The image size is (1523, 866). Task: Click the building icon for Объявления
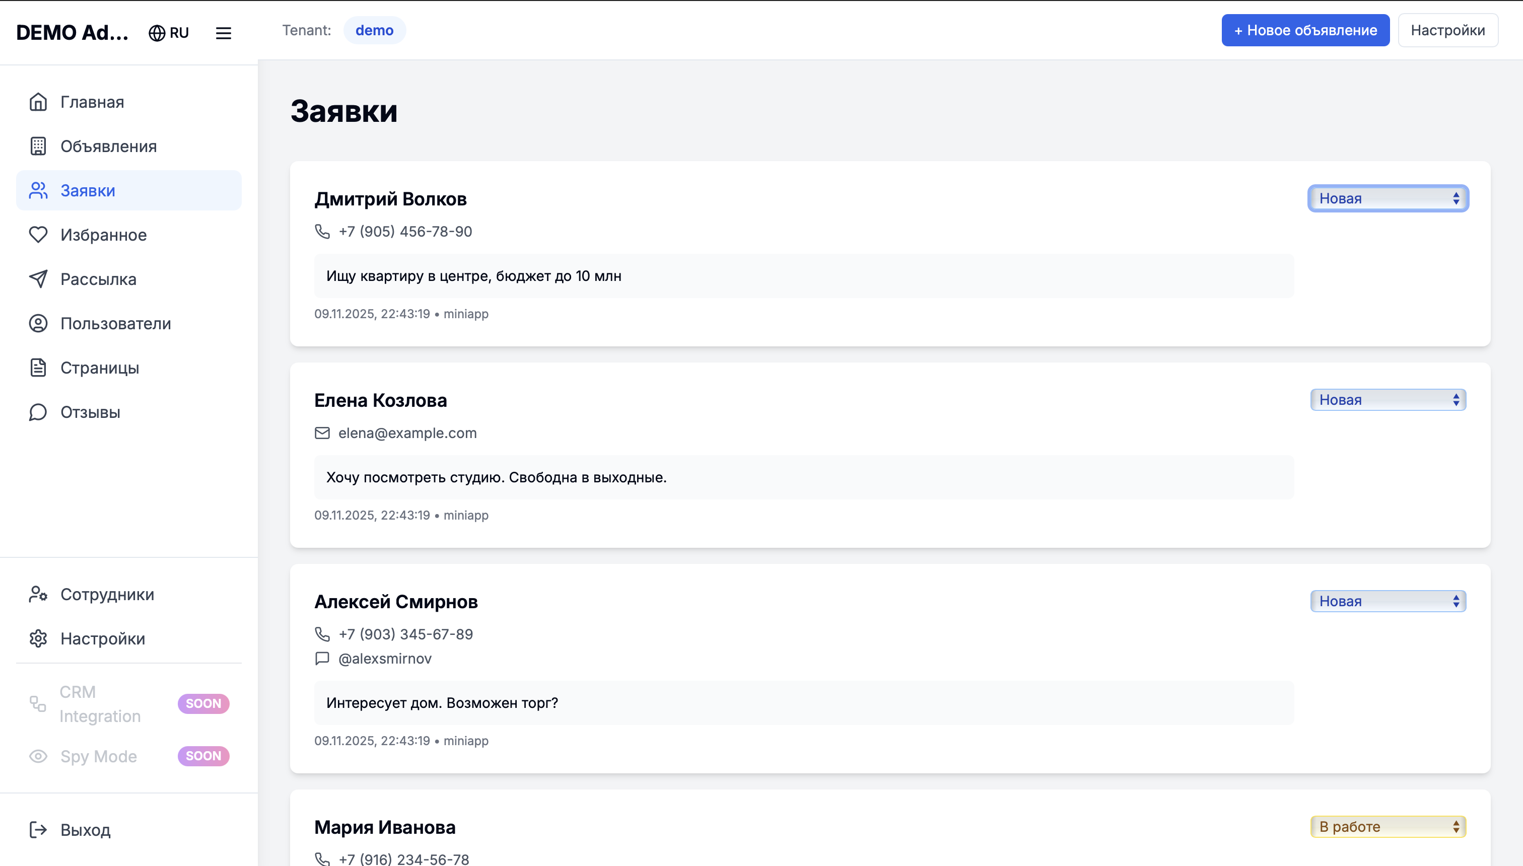click(38, 147)
